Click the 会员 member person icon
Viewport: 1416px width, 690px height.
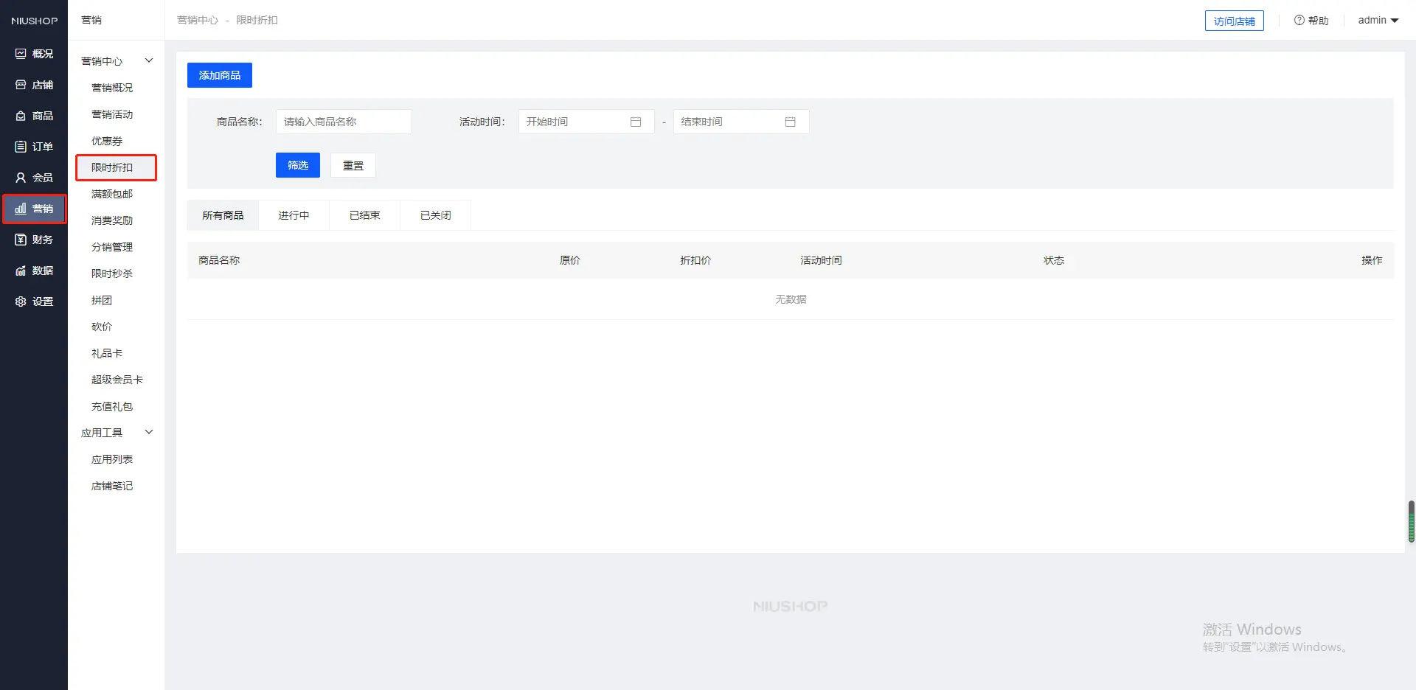pyautogui.click(x=21, y=178)
